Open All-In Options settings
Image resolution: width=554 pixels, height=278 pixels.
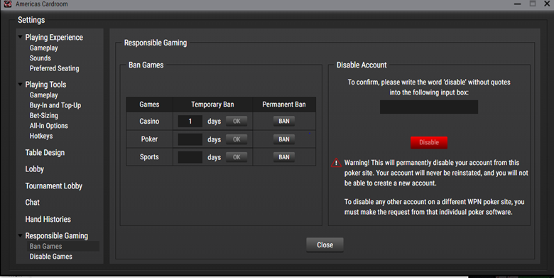[49, 126]
